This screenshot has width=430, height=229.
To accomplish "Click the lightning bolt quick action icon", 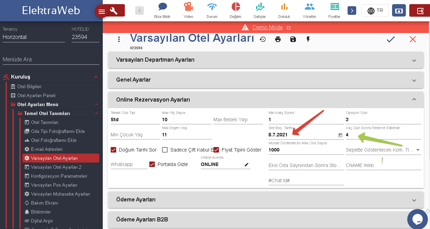I will [308, 39].
